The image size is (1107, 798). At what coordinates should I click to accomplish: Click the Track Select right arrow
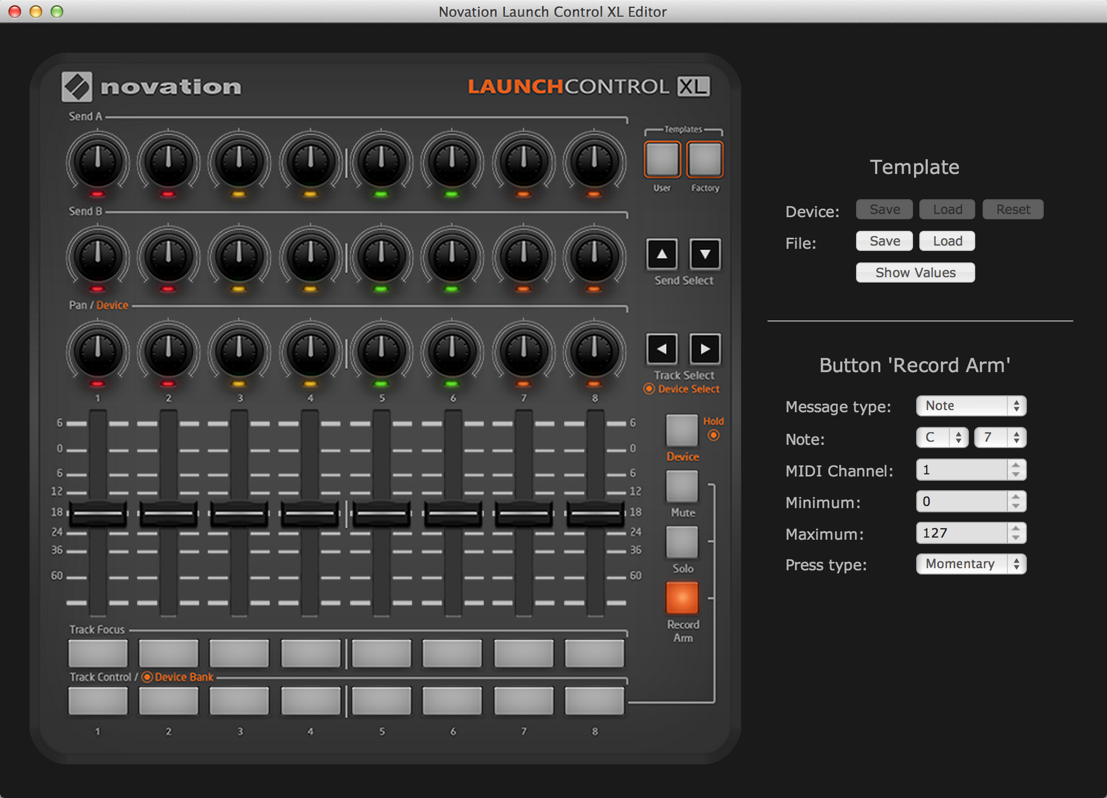(x=705, y=349)
